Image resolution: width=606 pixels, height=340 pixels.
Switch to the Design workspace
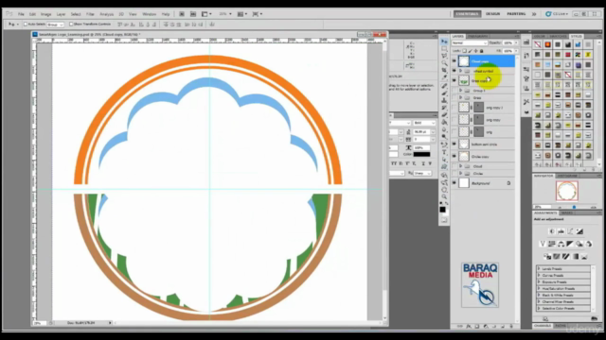[492, 14]
